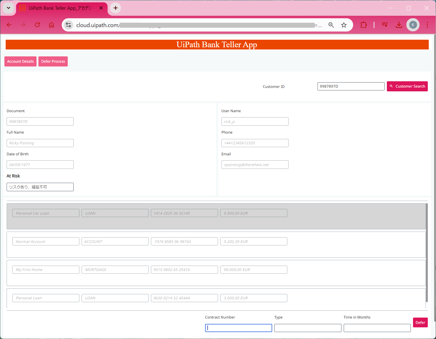Click the User Name field rick_p

click(255, 122)
